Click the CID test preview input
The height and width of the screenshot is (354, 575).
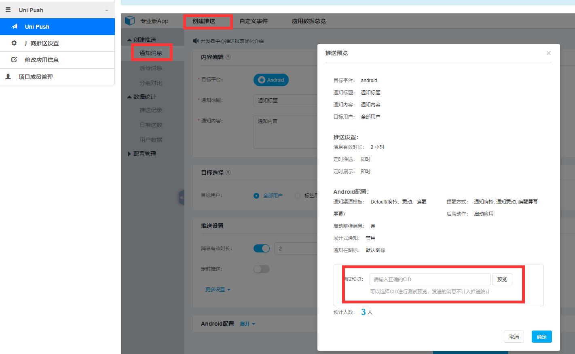pyautogui.click(x=430, y=279)
